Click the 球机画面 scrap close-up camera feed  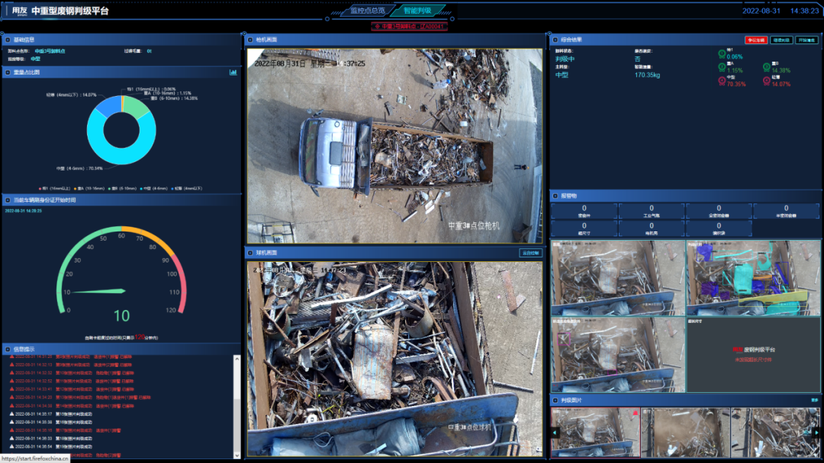(x=394, y=359)
